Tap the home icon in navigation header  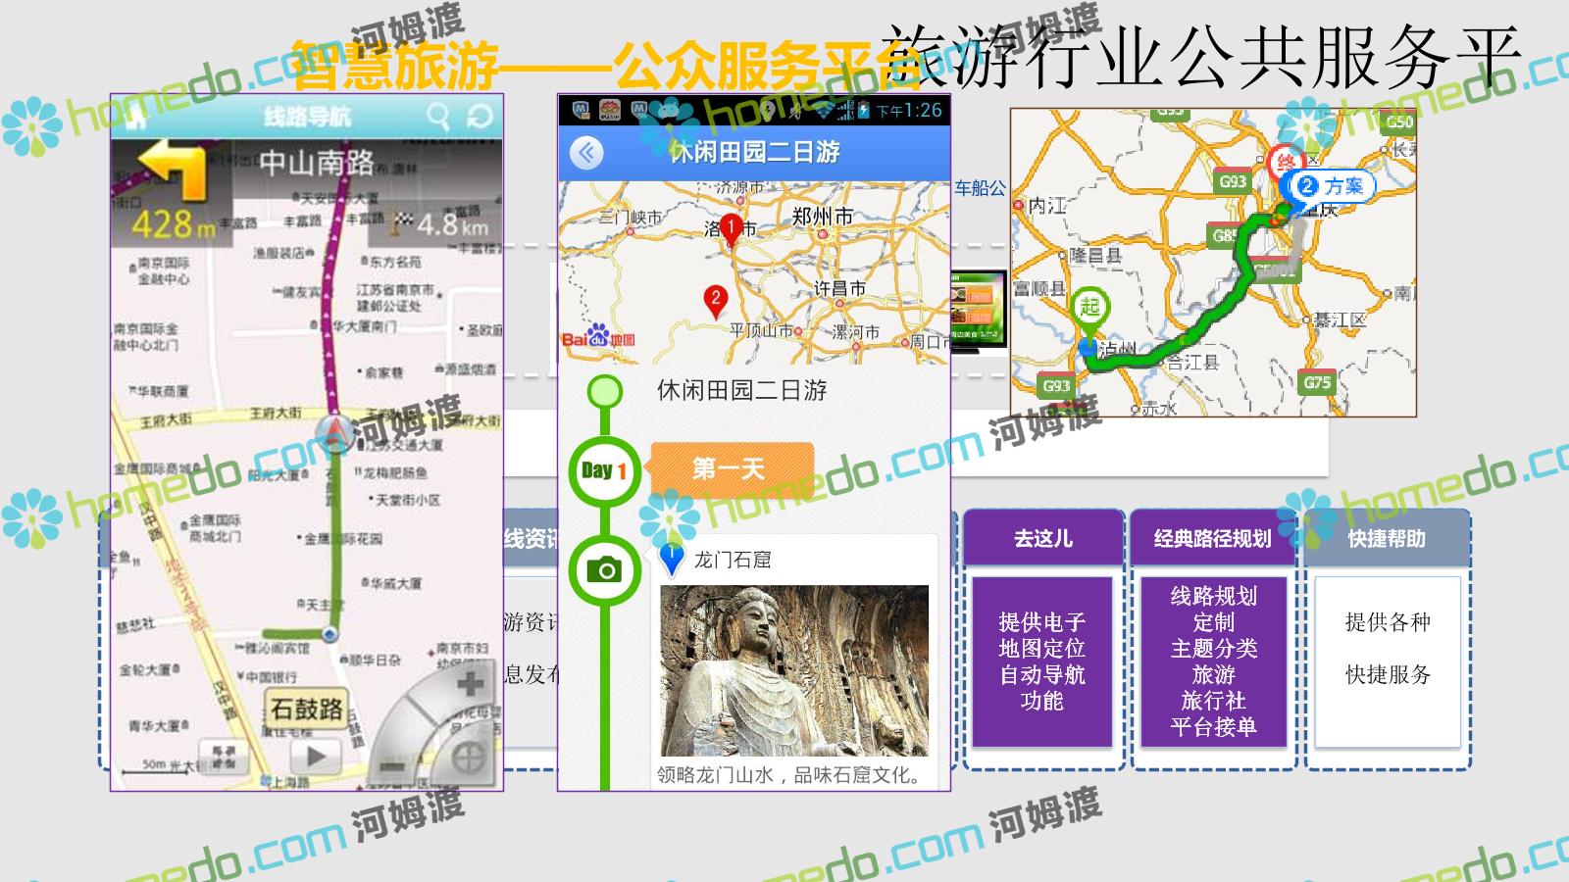click(x=135, y=118)
